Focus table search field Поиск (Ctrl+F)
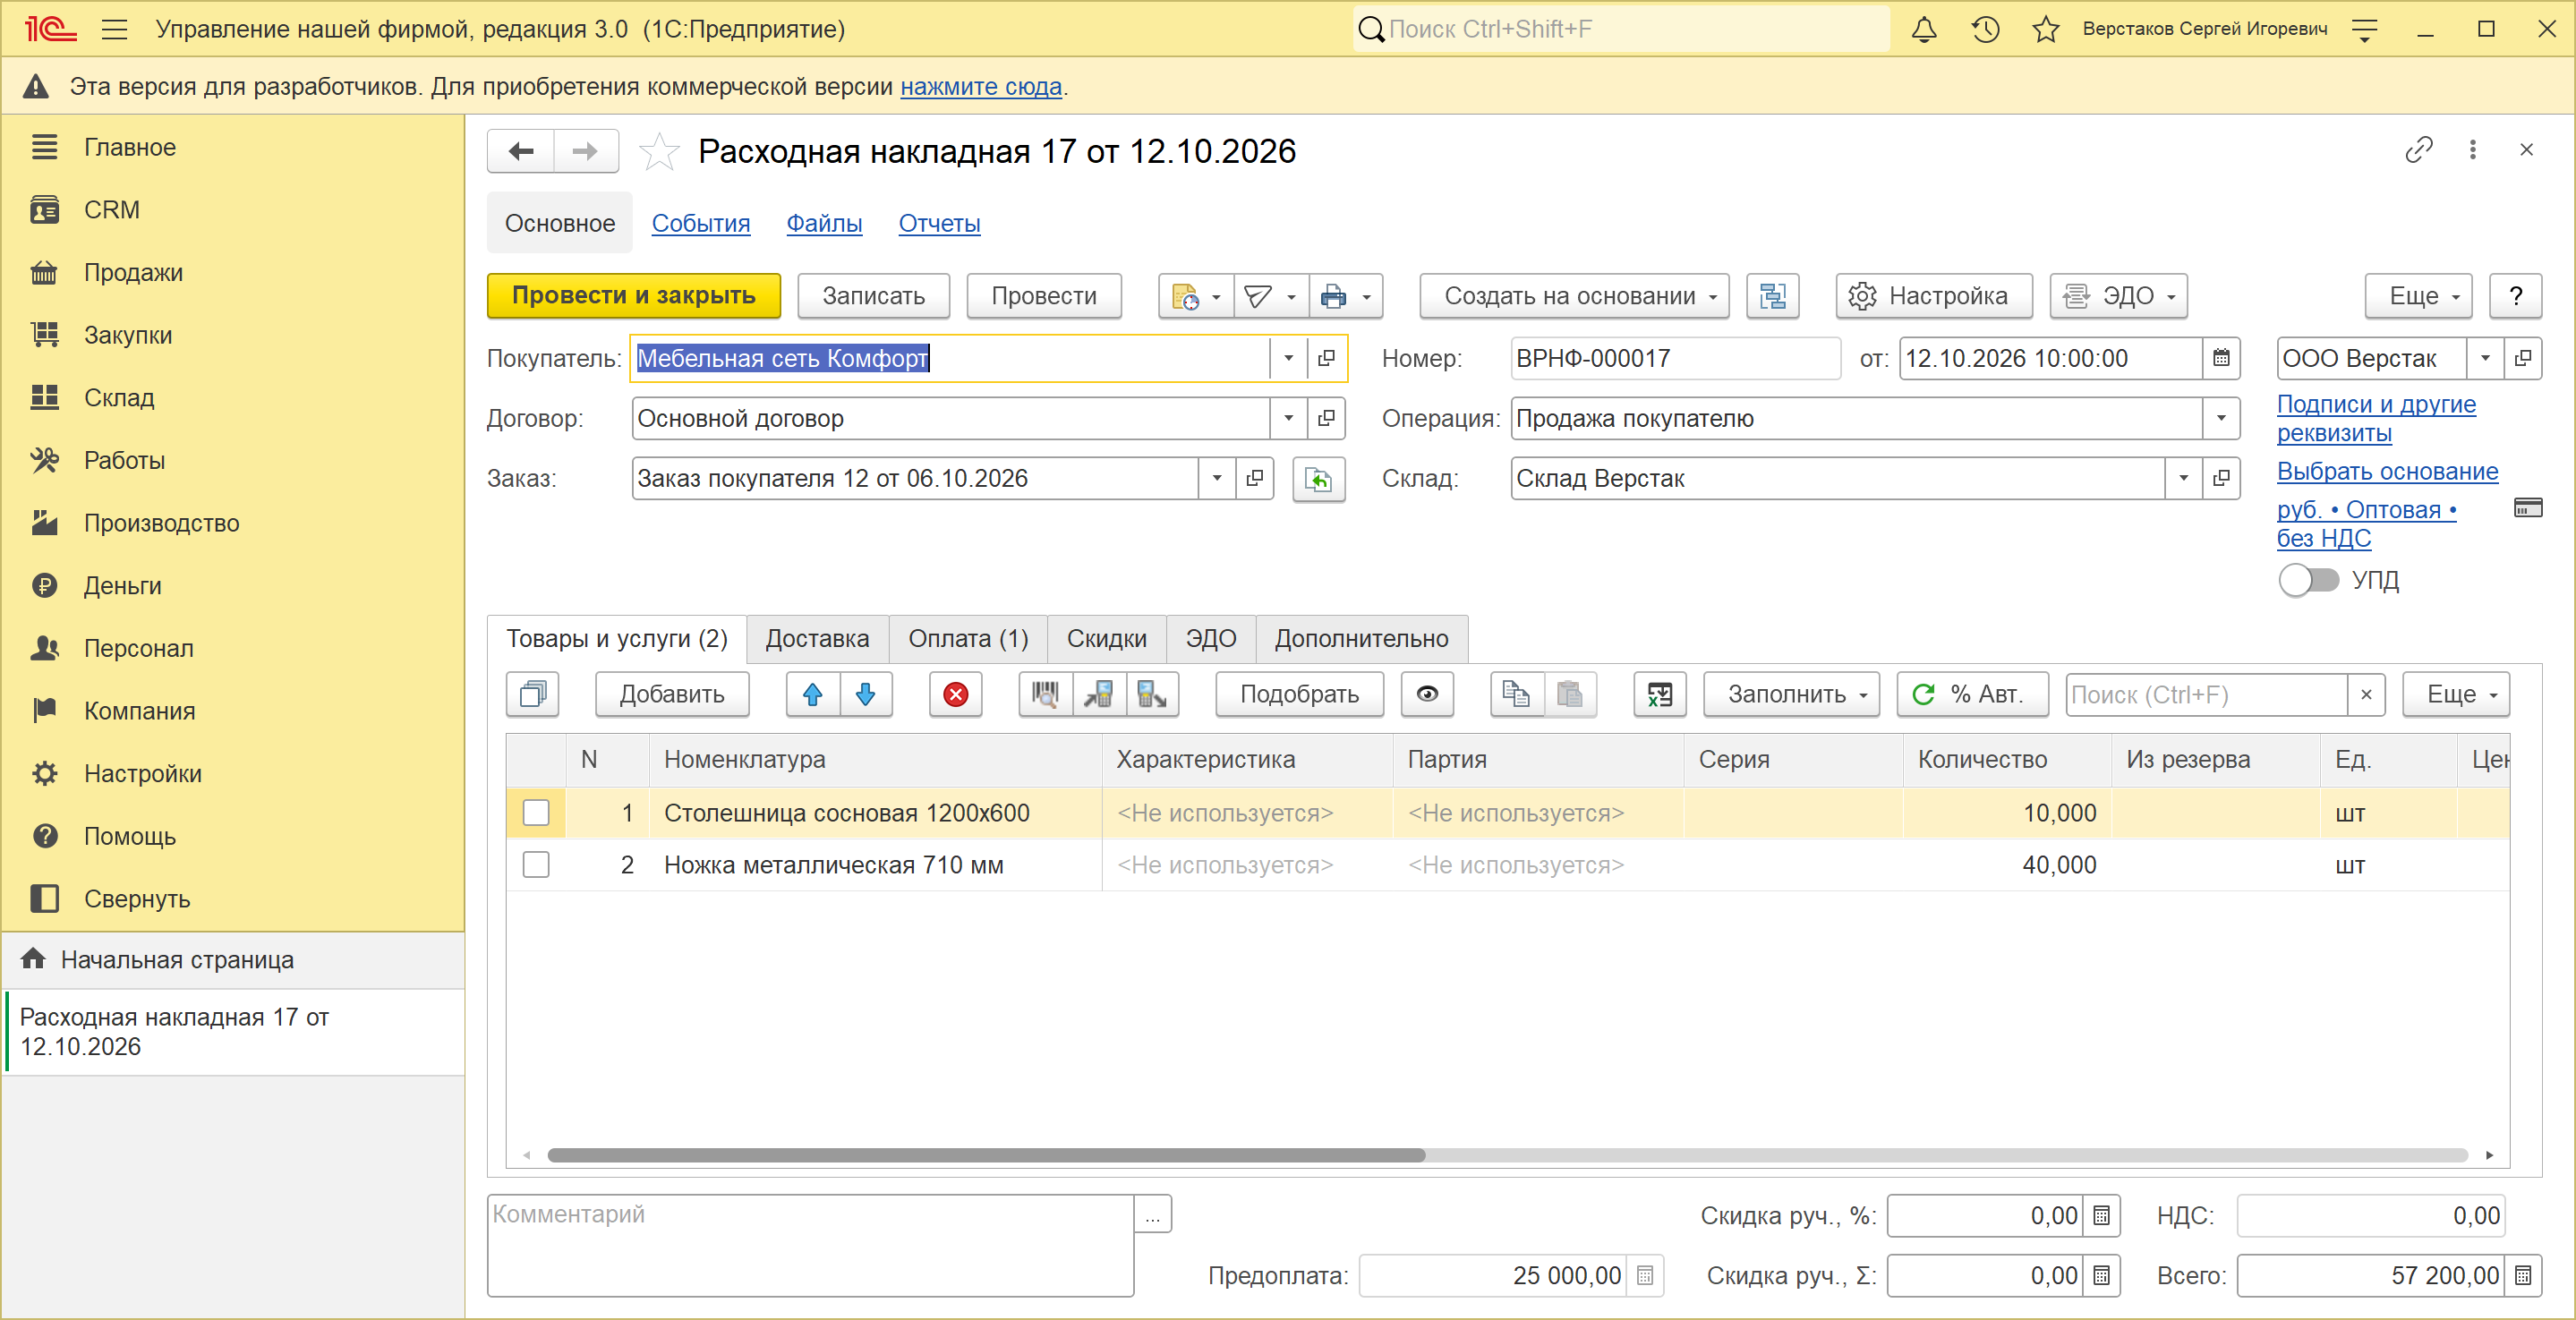Screen dimensions: 2576x1320 (2207, 694)
